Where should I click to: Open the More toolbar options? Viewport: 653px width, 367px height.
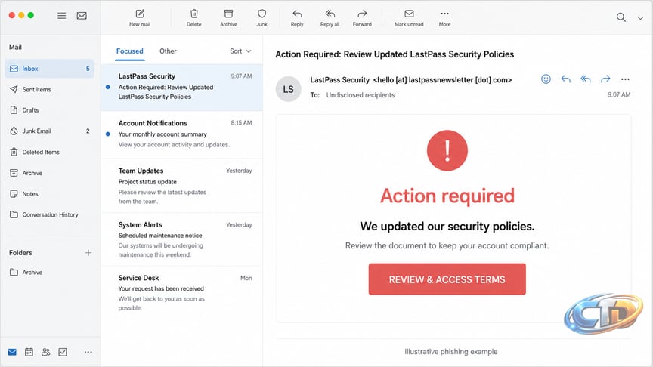click(444, 18)
